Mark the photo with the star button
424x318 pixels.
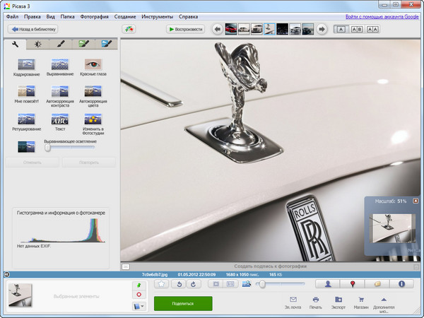coord(161,284)
